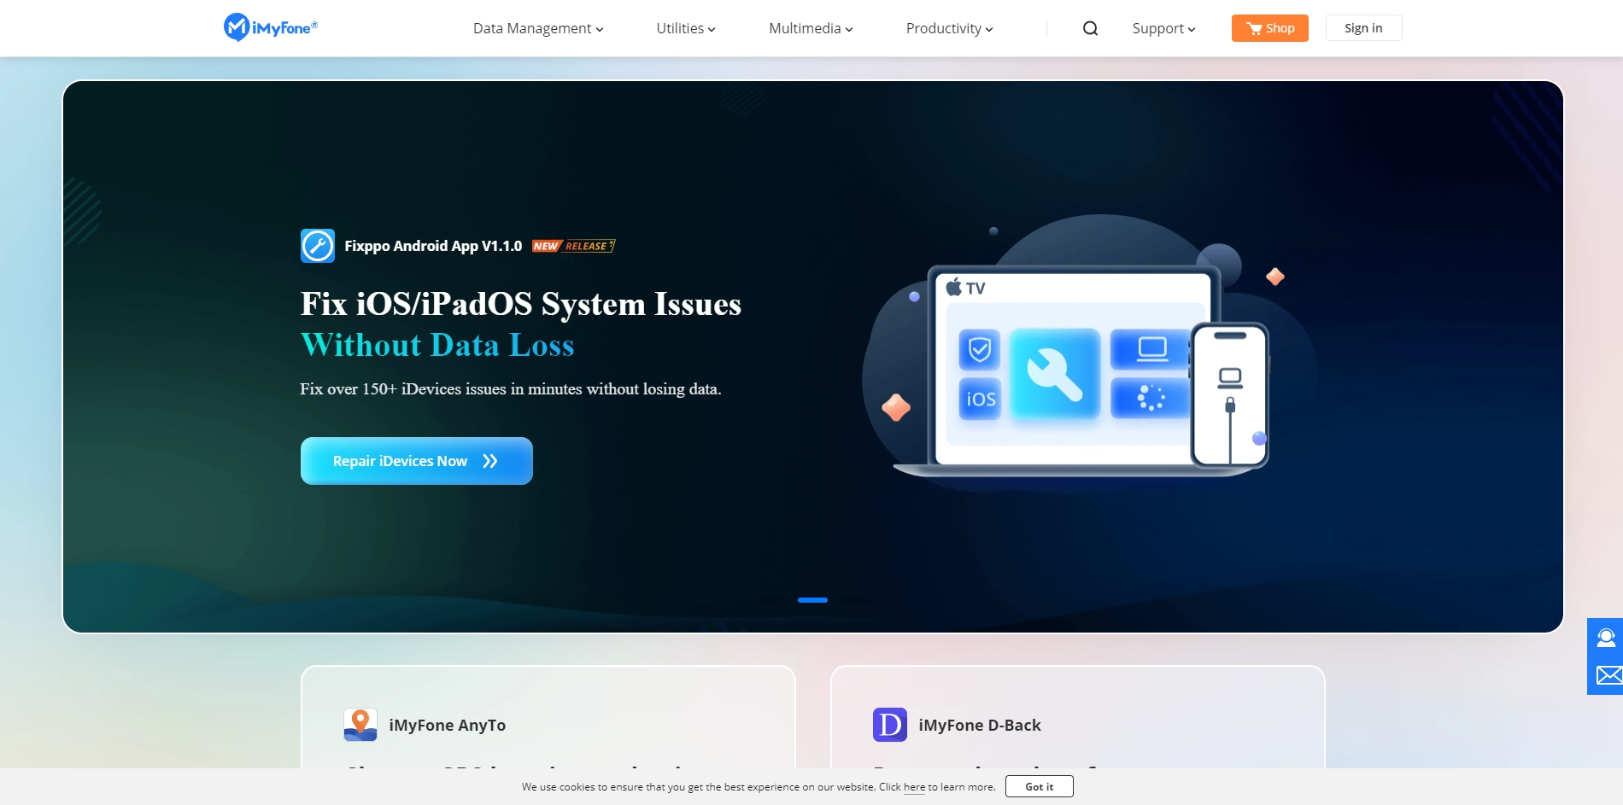The width and height of the screenshot is (1623, 805).
Task: Click the 'Without Data Loss' heading
Action: 437,345
